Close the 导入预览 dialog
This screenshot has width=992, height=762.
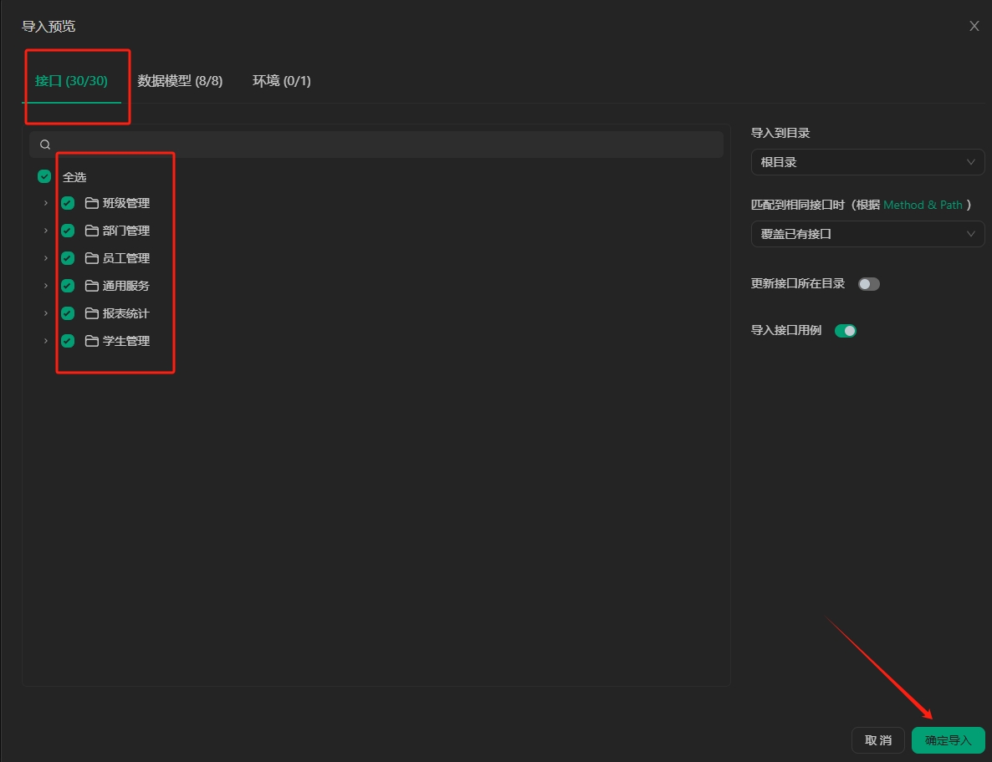click(974, 26)
